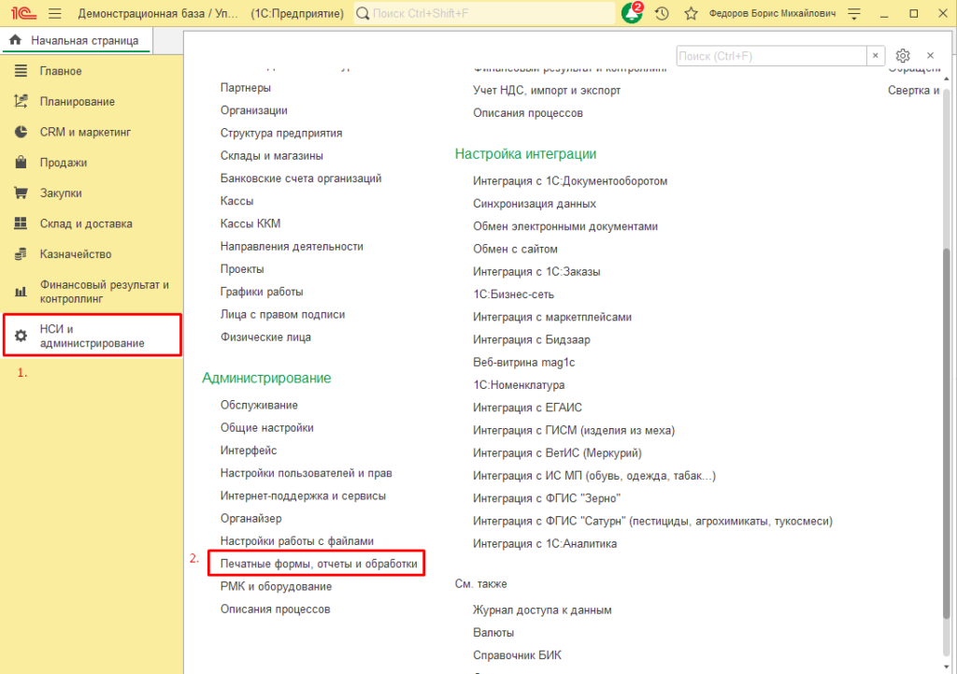Click the Склад и доставка grid icon
This screenshot has height=674, width=957.
pyautogui.click(x=21, y=223)
